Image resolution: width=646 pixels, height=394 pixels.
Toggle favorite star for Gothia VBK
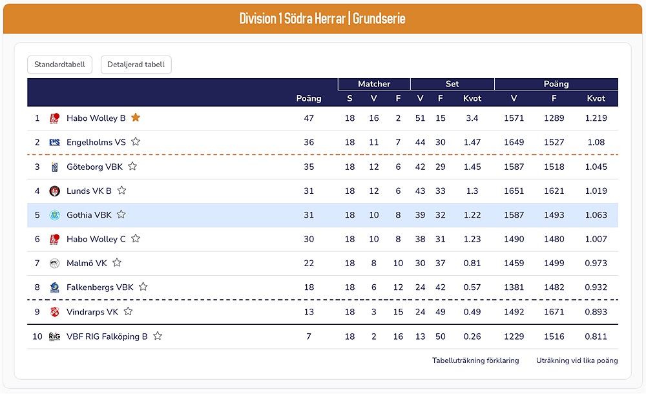click(x=121, y=214)
